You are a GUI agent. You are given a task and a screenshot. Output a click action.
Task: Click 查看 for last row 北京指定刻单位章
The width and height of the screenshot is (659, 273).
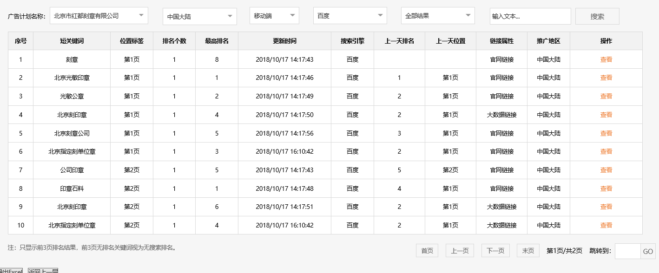[606, 225]
